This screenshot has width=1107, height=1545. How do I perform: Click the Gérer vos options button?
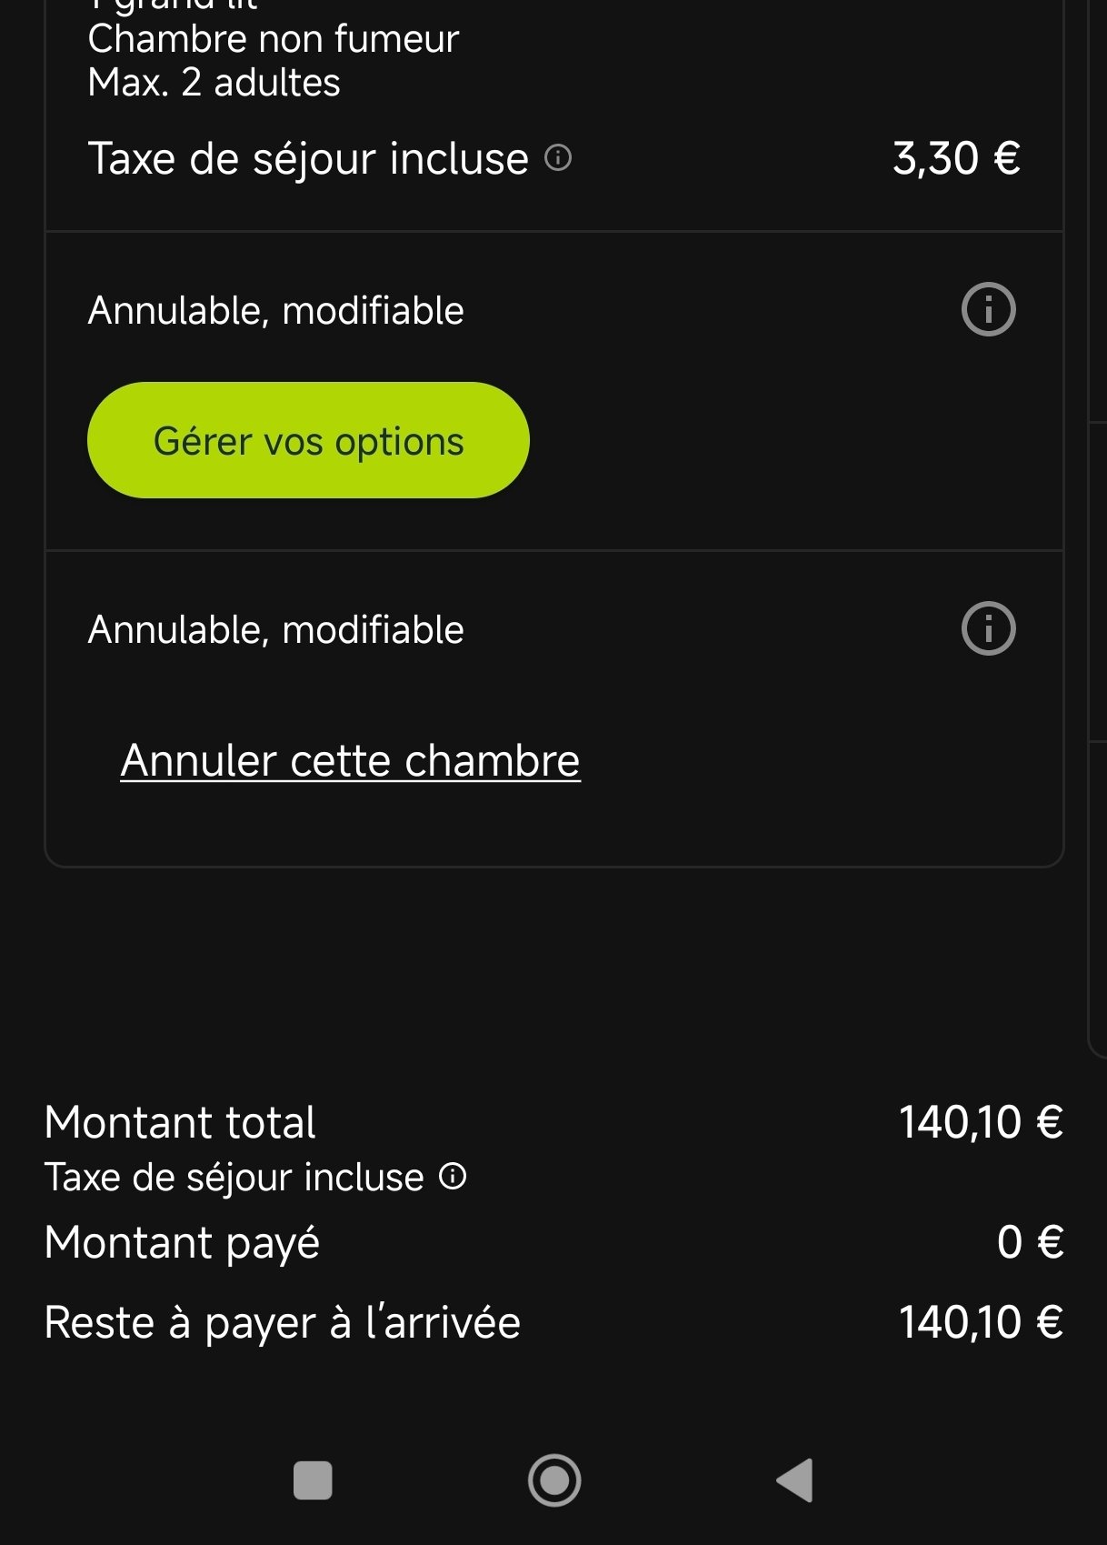click(308, 440)
